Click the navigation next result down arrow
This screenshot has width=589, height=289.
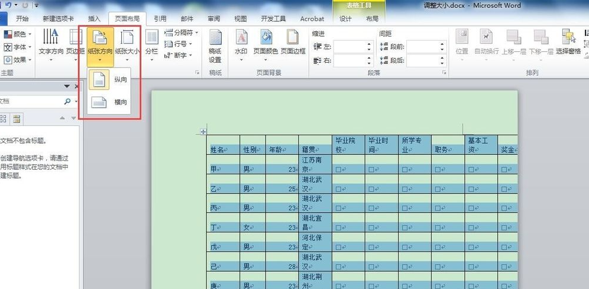(73, 118)
